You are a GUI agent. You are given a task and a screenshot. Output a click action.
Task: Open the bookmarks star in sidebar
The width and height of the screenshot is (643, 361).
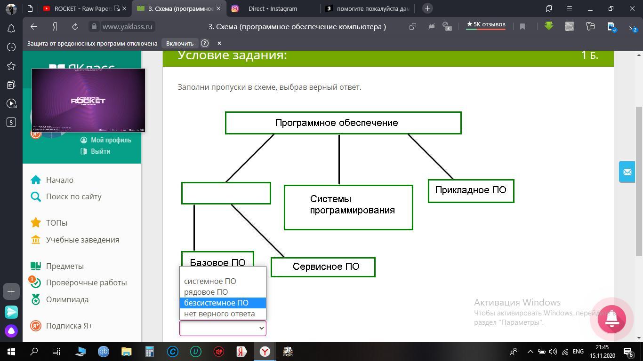click(11, 66)
